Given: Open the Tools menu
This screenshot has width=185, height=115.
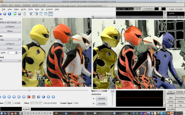Looking at the screenshot, I should click(x=30, y=9).
